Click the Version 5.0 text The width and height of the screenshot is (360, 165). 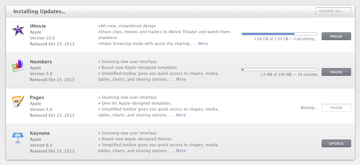(41, 109)
